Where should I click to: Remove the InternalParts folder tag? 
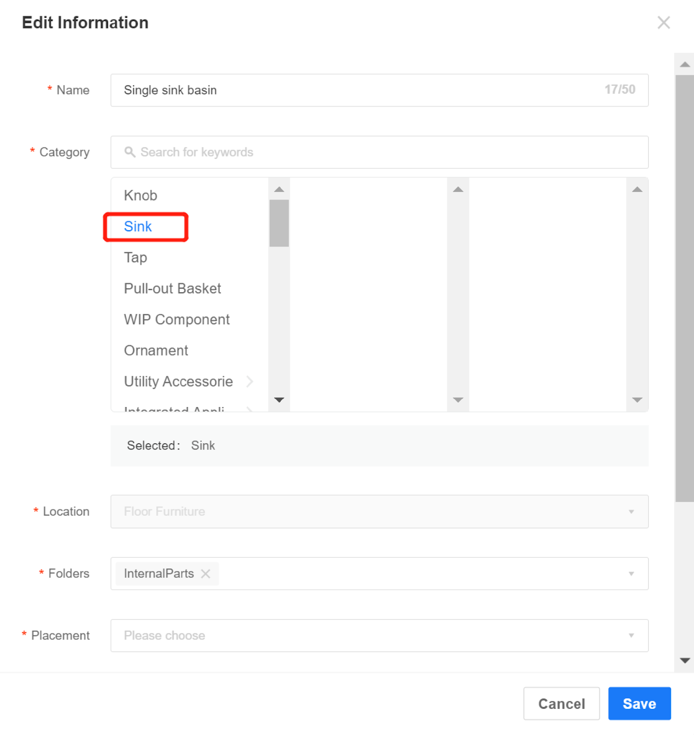coord(206,574)
